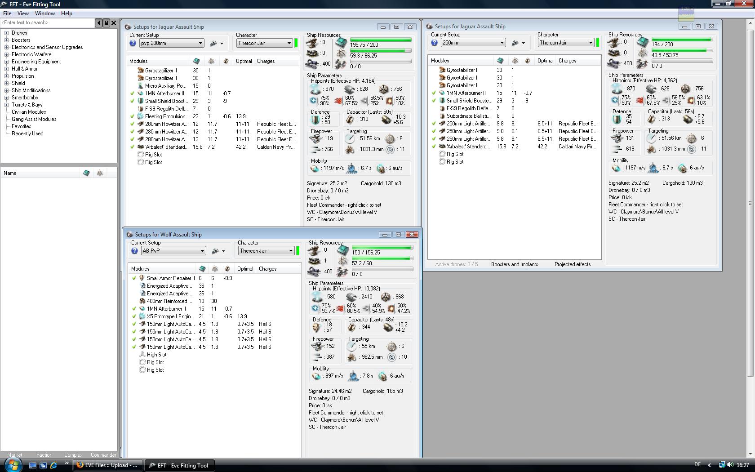Click the turret hardpoint icon in pvp 280mm Ship Resources
Screen dimensions: 755x472
(312, 43)
